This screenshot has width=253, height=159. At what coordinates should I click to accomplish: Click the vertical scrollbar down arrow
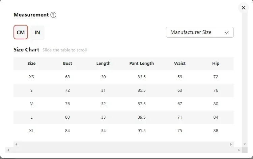click(x=245, y=144)
